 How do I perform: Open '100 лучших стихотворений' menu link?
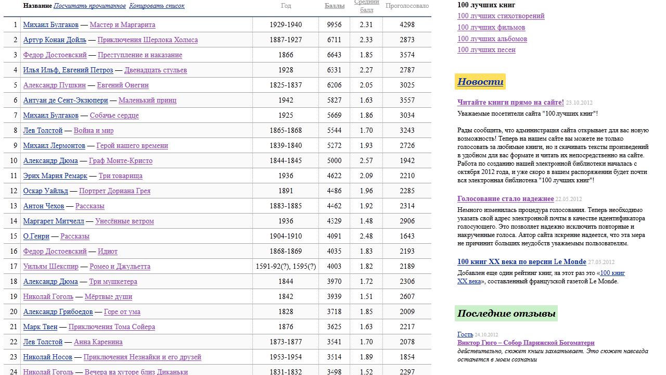tap(501, 16)
